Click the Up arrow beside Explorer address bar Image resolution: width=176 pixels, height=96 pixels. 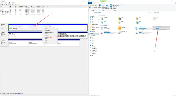(94, 13)
